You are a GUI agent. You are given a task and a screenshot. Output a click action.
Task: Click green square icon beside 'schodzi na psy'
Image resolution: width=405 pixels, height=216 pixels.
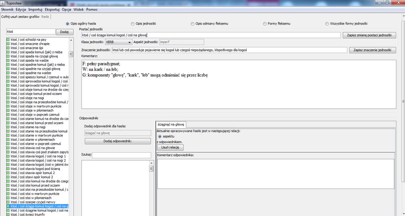8,40
